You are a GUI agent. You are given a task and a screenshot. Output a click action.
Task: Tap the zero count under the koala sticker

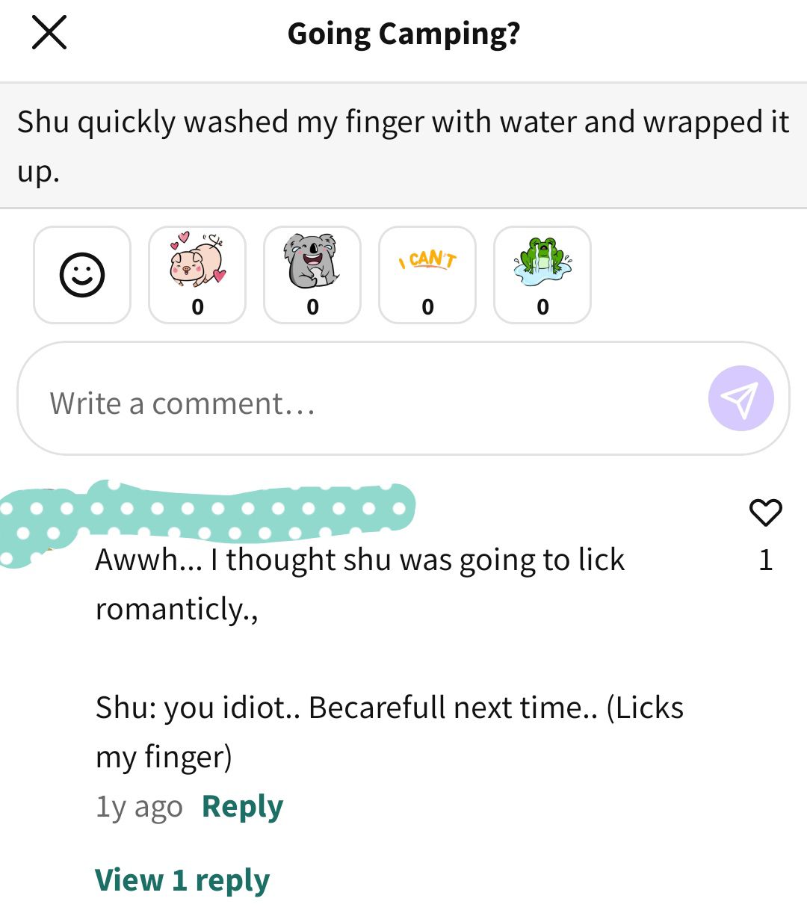(x=312, y=307)
